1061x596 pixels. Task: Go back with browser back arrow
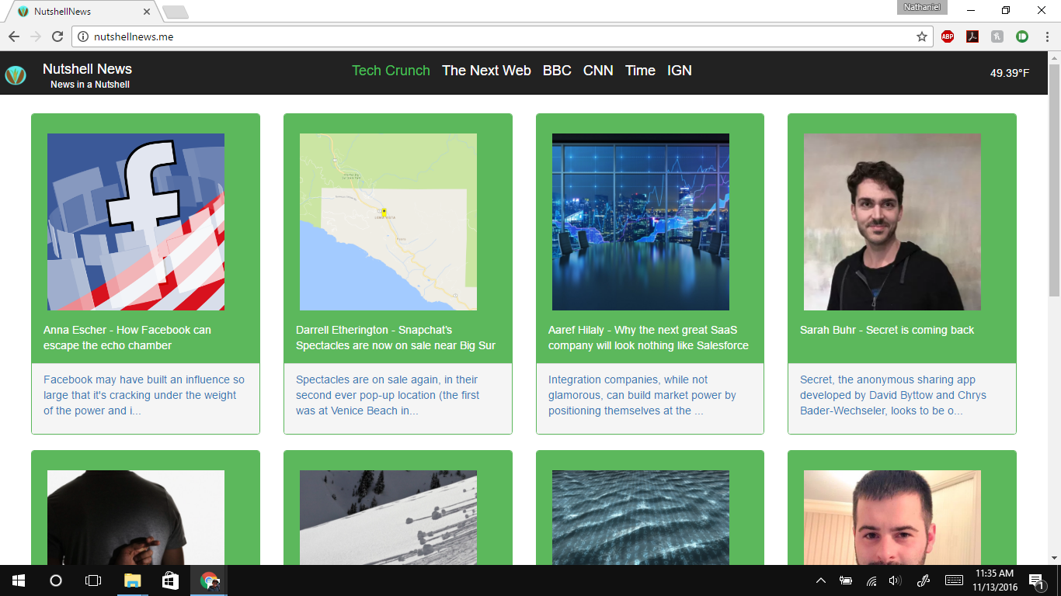(x=14, y=36)
